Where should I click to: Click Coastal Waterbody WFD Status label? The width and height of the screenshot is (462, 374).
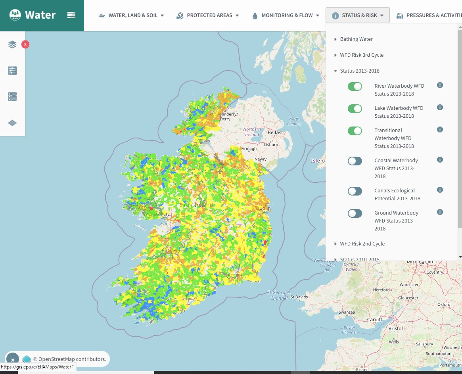(396, 168)
